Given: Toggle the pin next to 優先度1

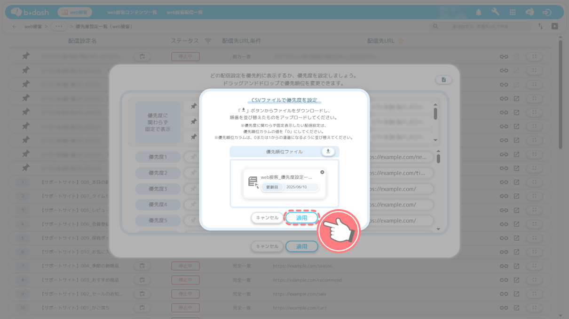Looking at the screenshot, I should click(x=193, y=157).
